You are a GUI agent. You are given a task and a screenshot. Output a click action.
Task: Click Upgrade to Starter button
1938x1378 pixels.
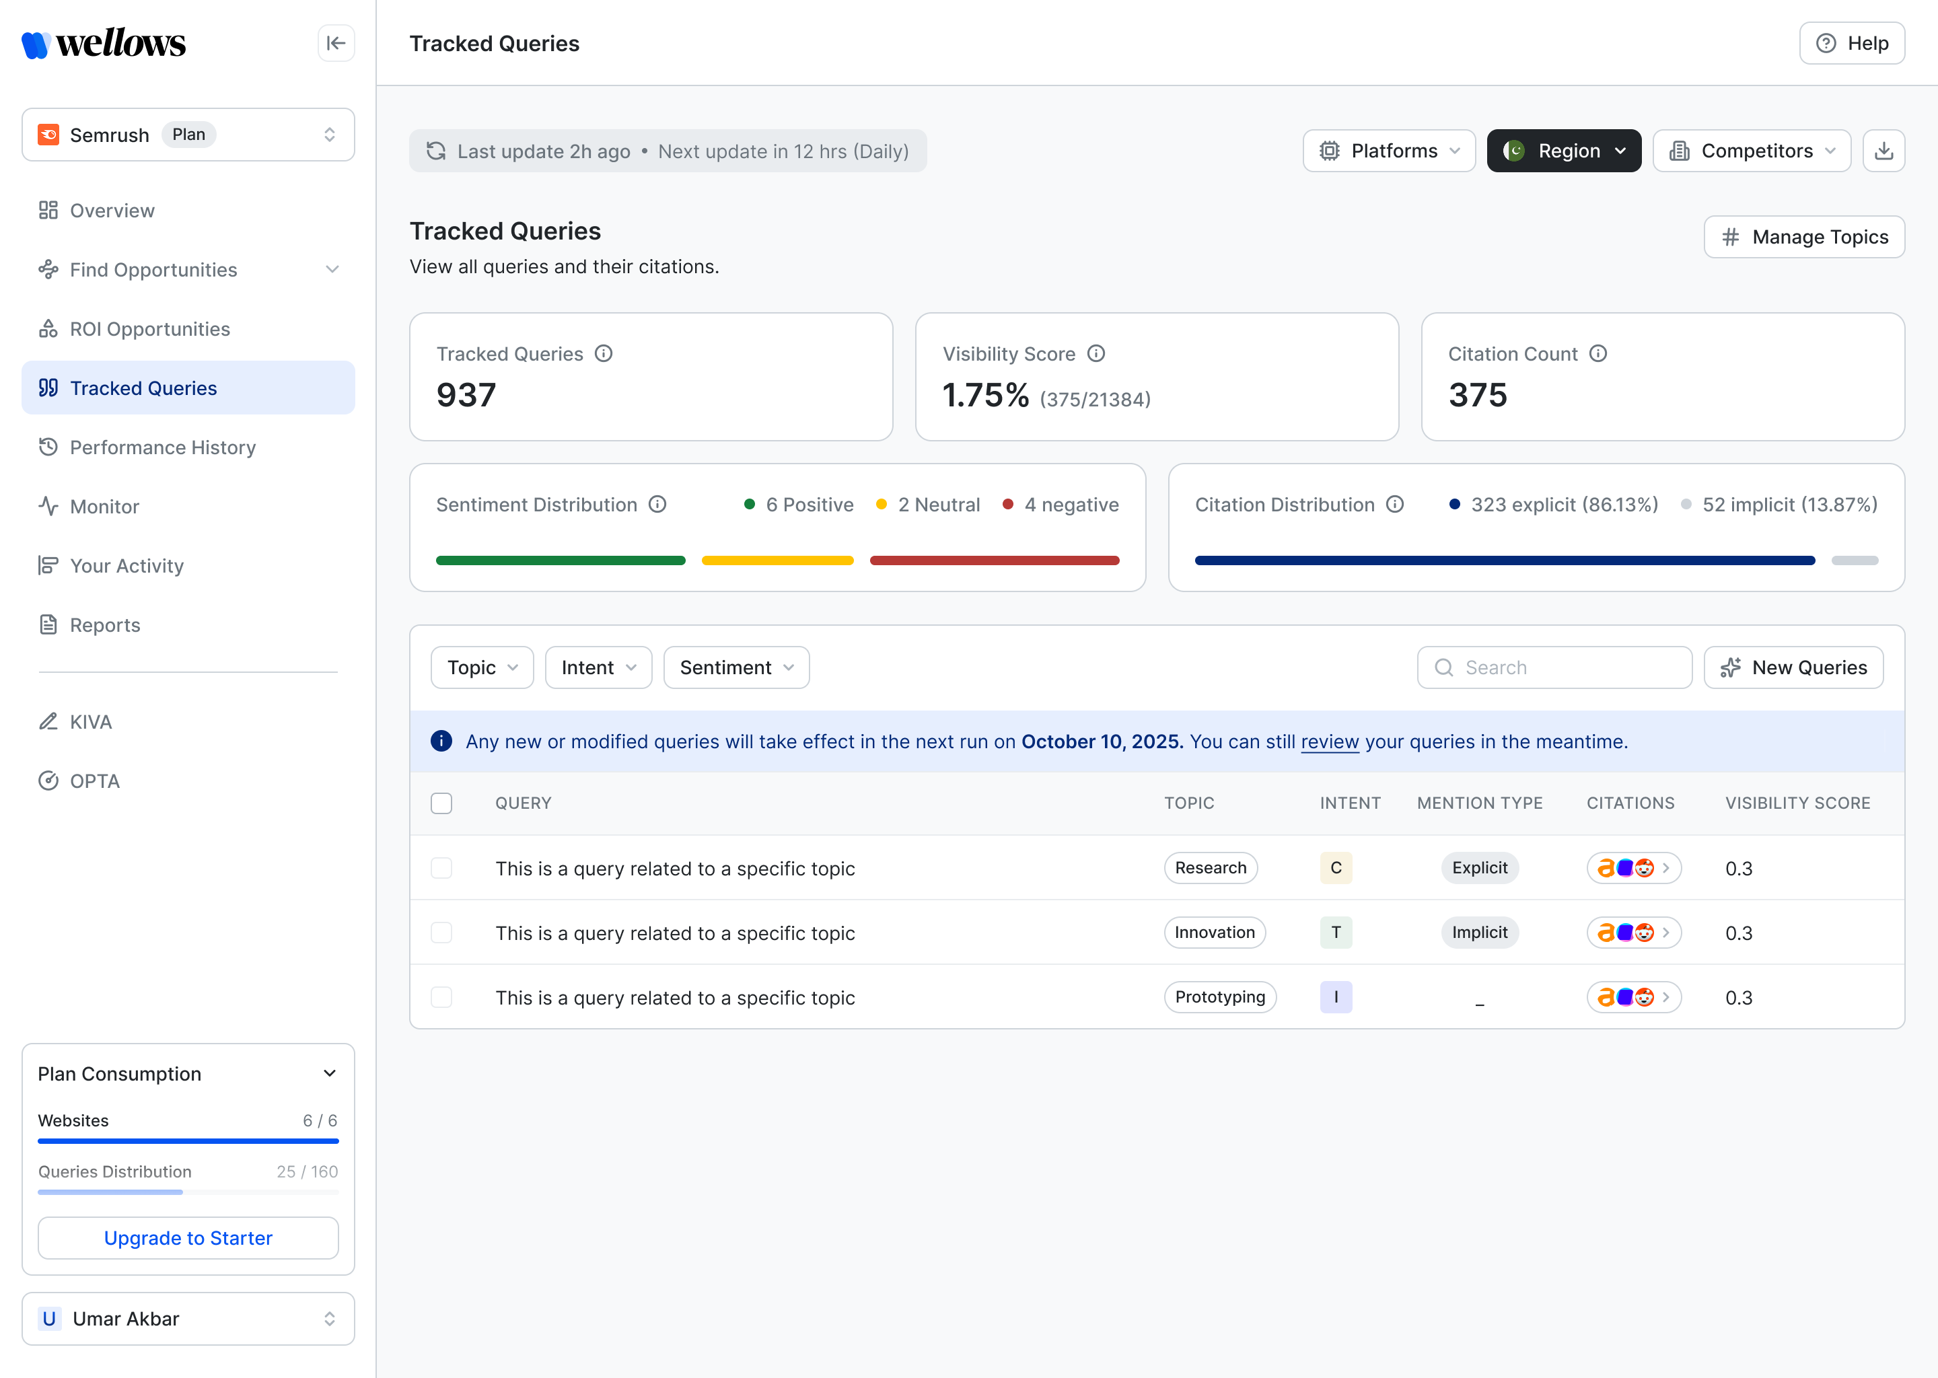click(x=188, y=1239)
